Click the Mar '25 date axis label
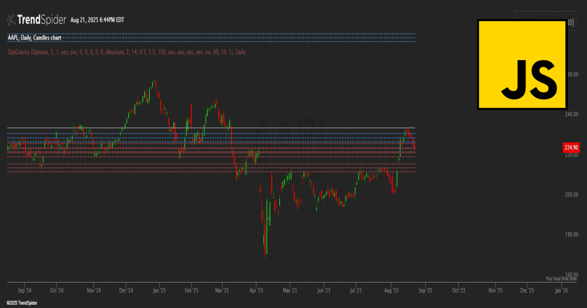 pyautogui.click(x=222, y=290)
